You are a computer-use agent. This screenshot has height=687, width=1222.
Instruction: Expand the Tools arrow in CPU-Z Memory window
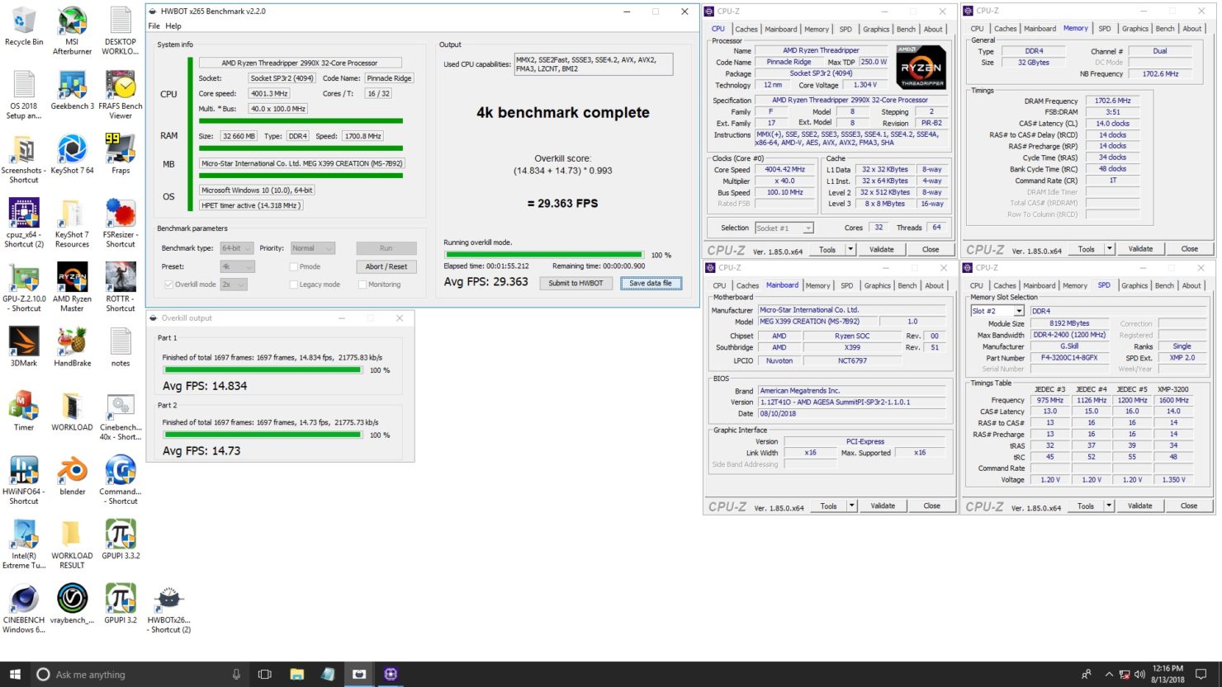tap(1110, 249)
